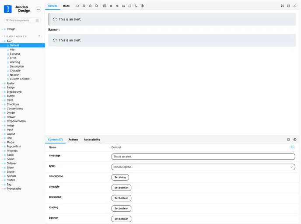Click the 'Banner:' label in canvas
301x224 pixels.
click(x=54, y=30)
